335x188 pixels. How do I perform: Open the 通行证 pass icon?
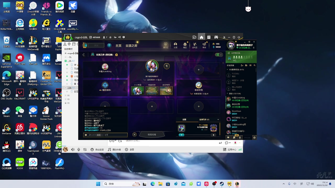coord(165,45)
